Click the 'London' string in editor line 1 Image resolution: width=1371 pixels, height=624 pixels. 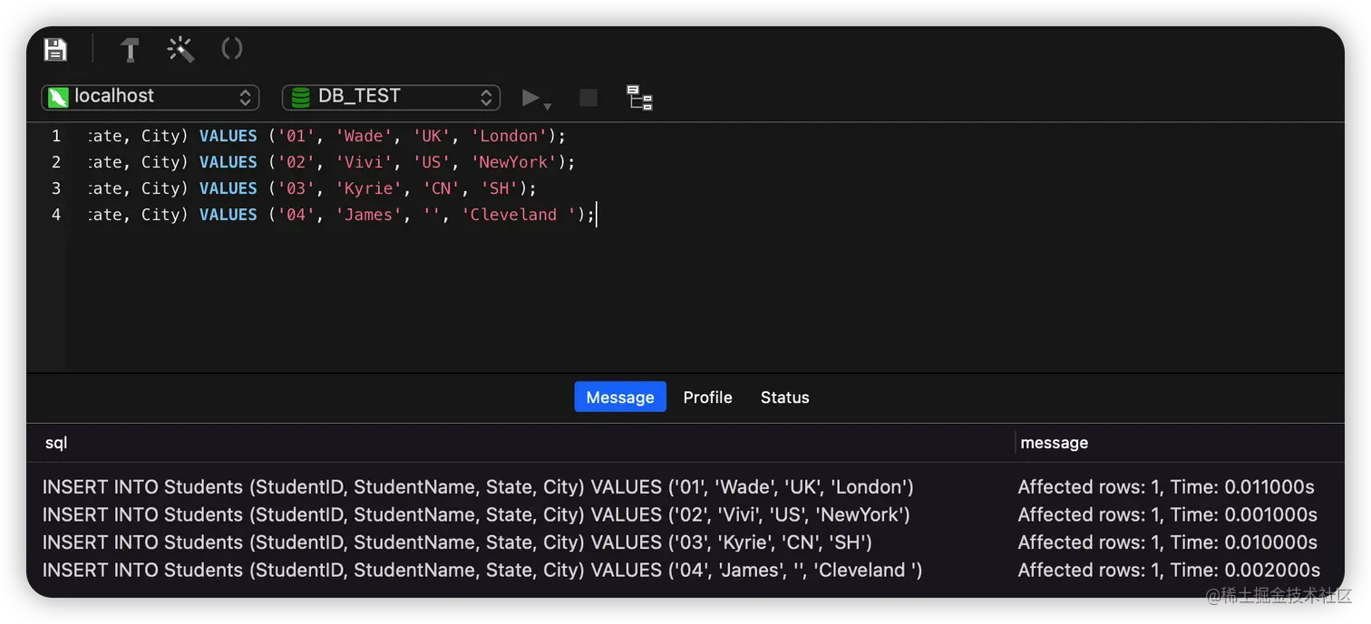click(509, 136)
